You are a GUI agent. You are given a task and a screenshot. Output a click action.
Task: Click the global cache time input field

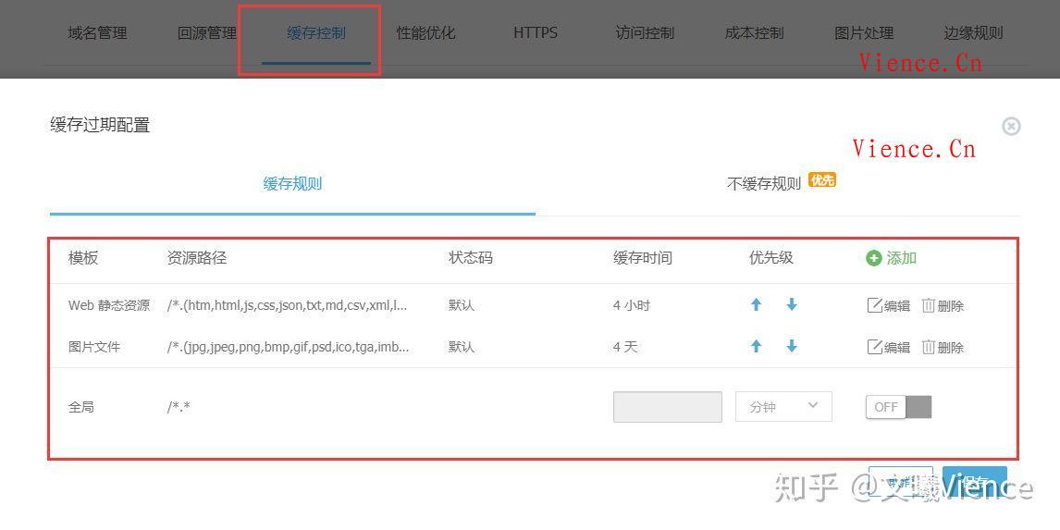[667, 407]
